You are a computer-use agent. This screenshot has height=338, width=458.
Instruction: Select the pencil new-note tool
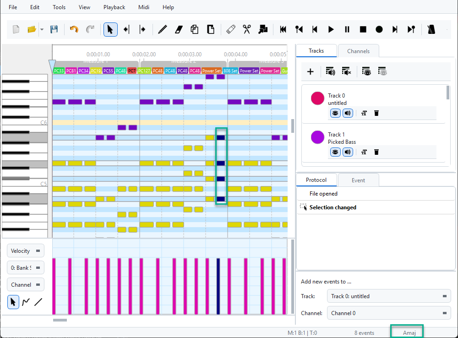[x=162, y=29]
